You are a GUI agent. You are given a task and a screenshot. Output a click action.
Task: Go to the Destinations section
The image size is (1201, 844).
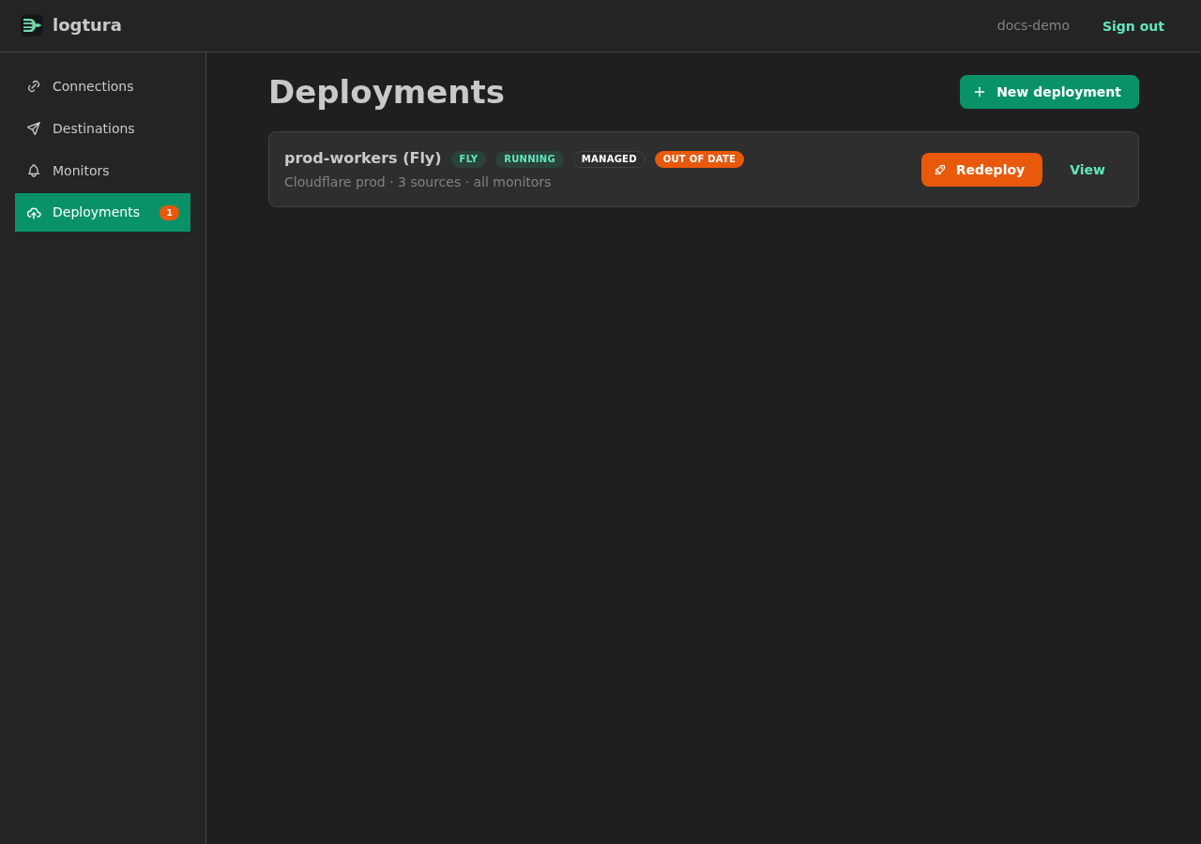[x=103, y=128]
